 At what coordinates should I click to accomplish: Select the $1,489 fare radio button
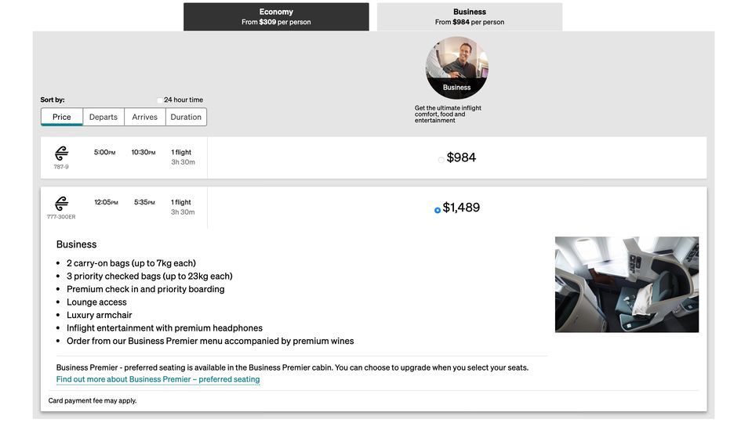coord(438,210)
